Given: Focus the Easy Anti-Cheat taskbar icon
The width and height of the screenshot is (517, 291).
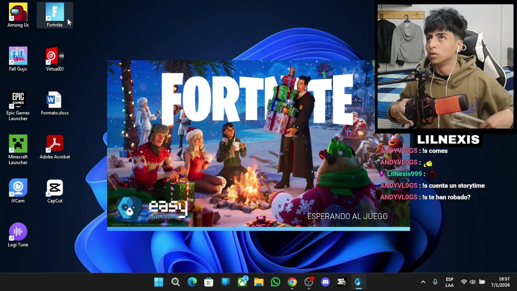Looking at the screenshot, I should [x=358, y=282].
